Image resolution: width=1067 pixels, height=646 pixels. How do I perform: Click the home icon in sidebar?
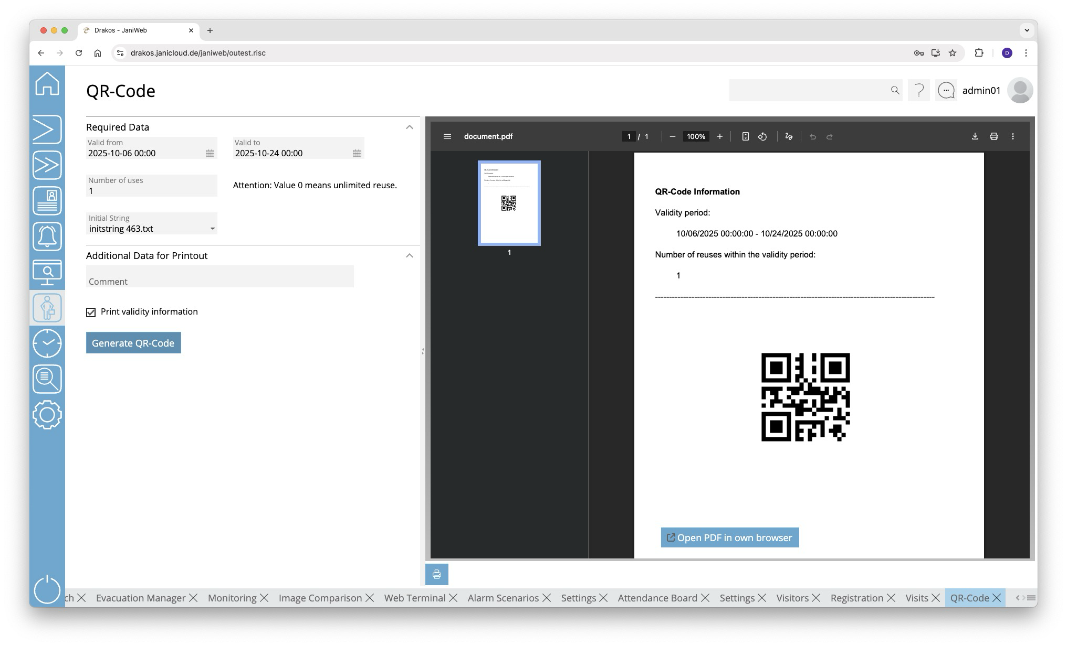(x=47, y=84)
